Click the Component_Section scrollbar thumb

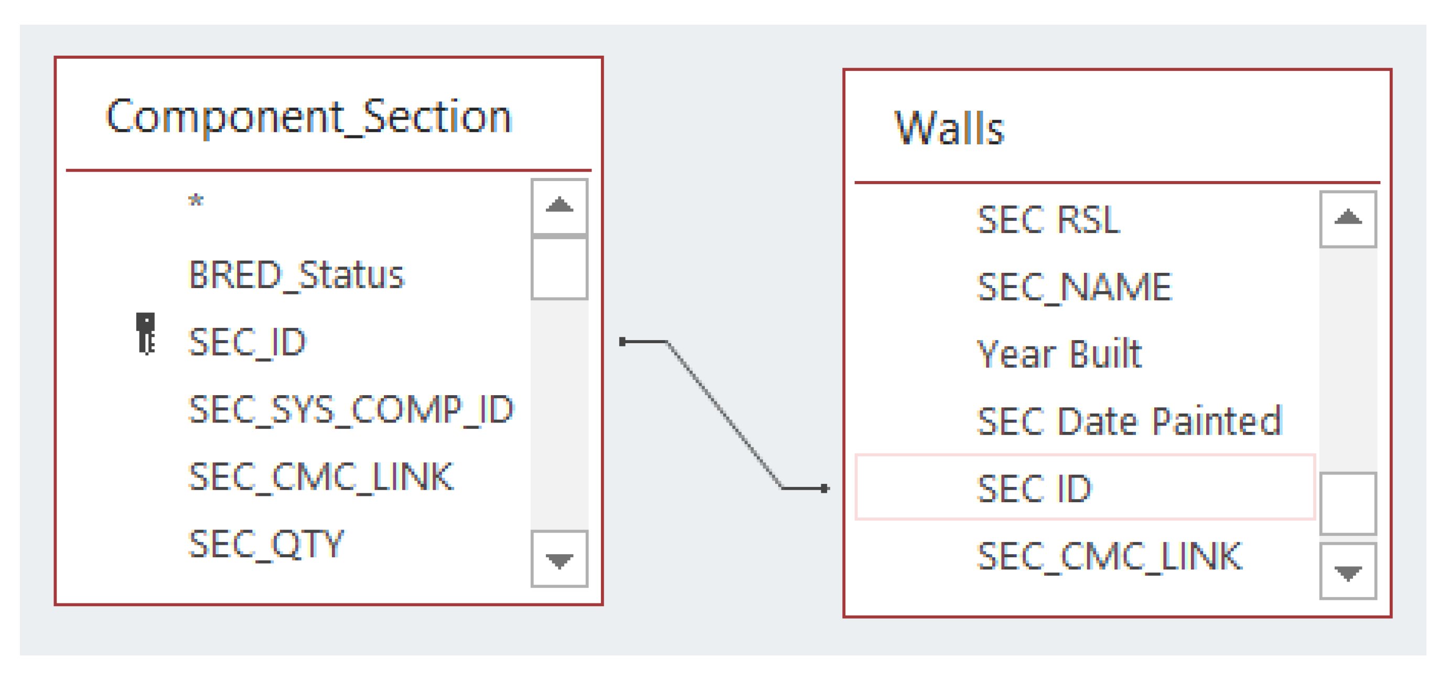click(x=559, y=268)
